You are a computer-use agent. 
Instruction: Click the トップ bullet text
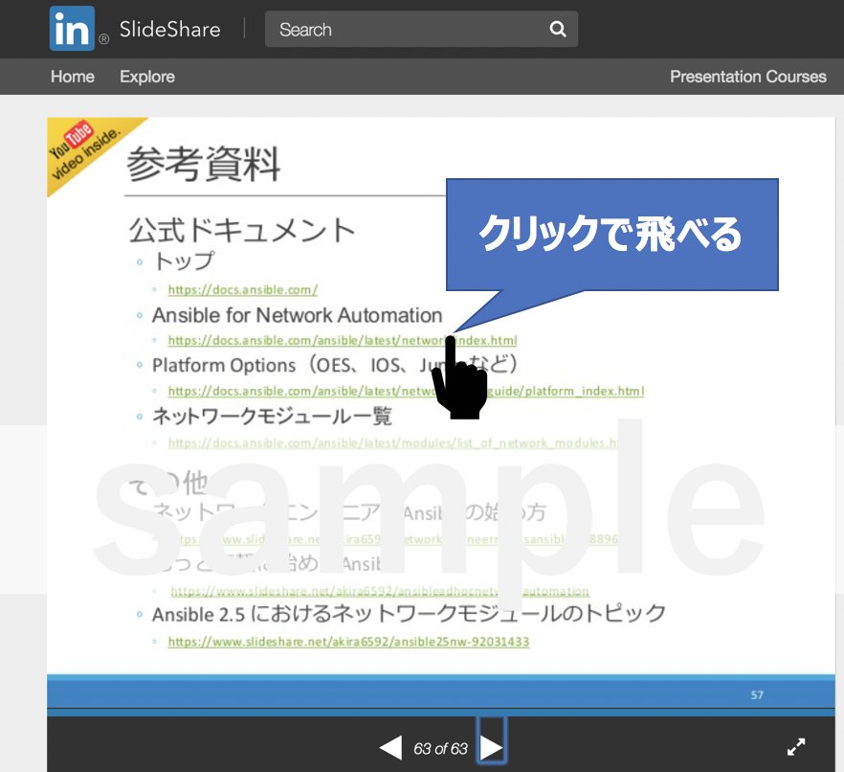[184, 261]
